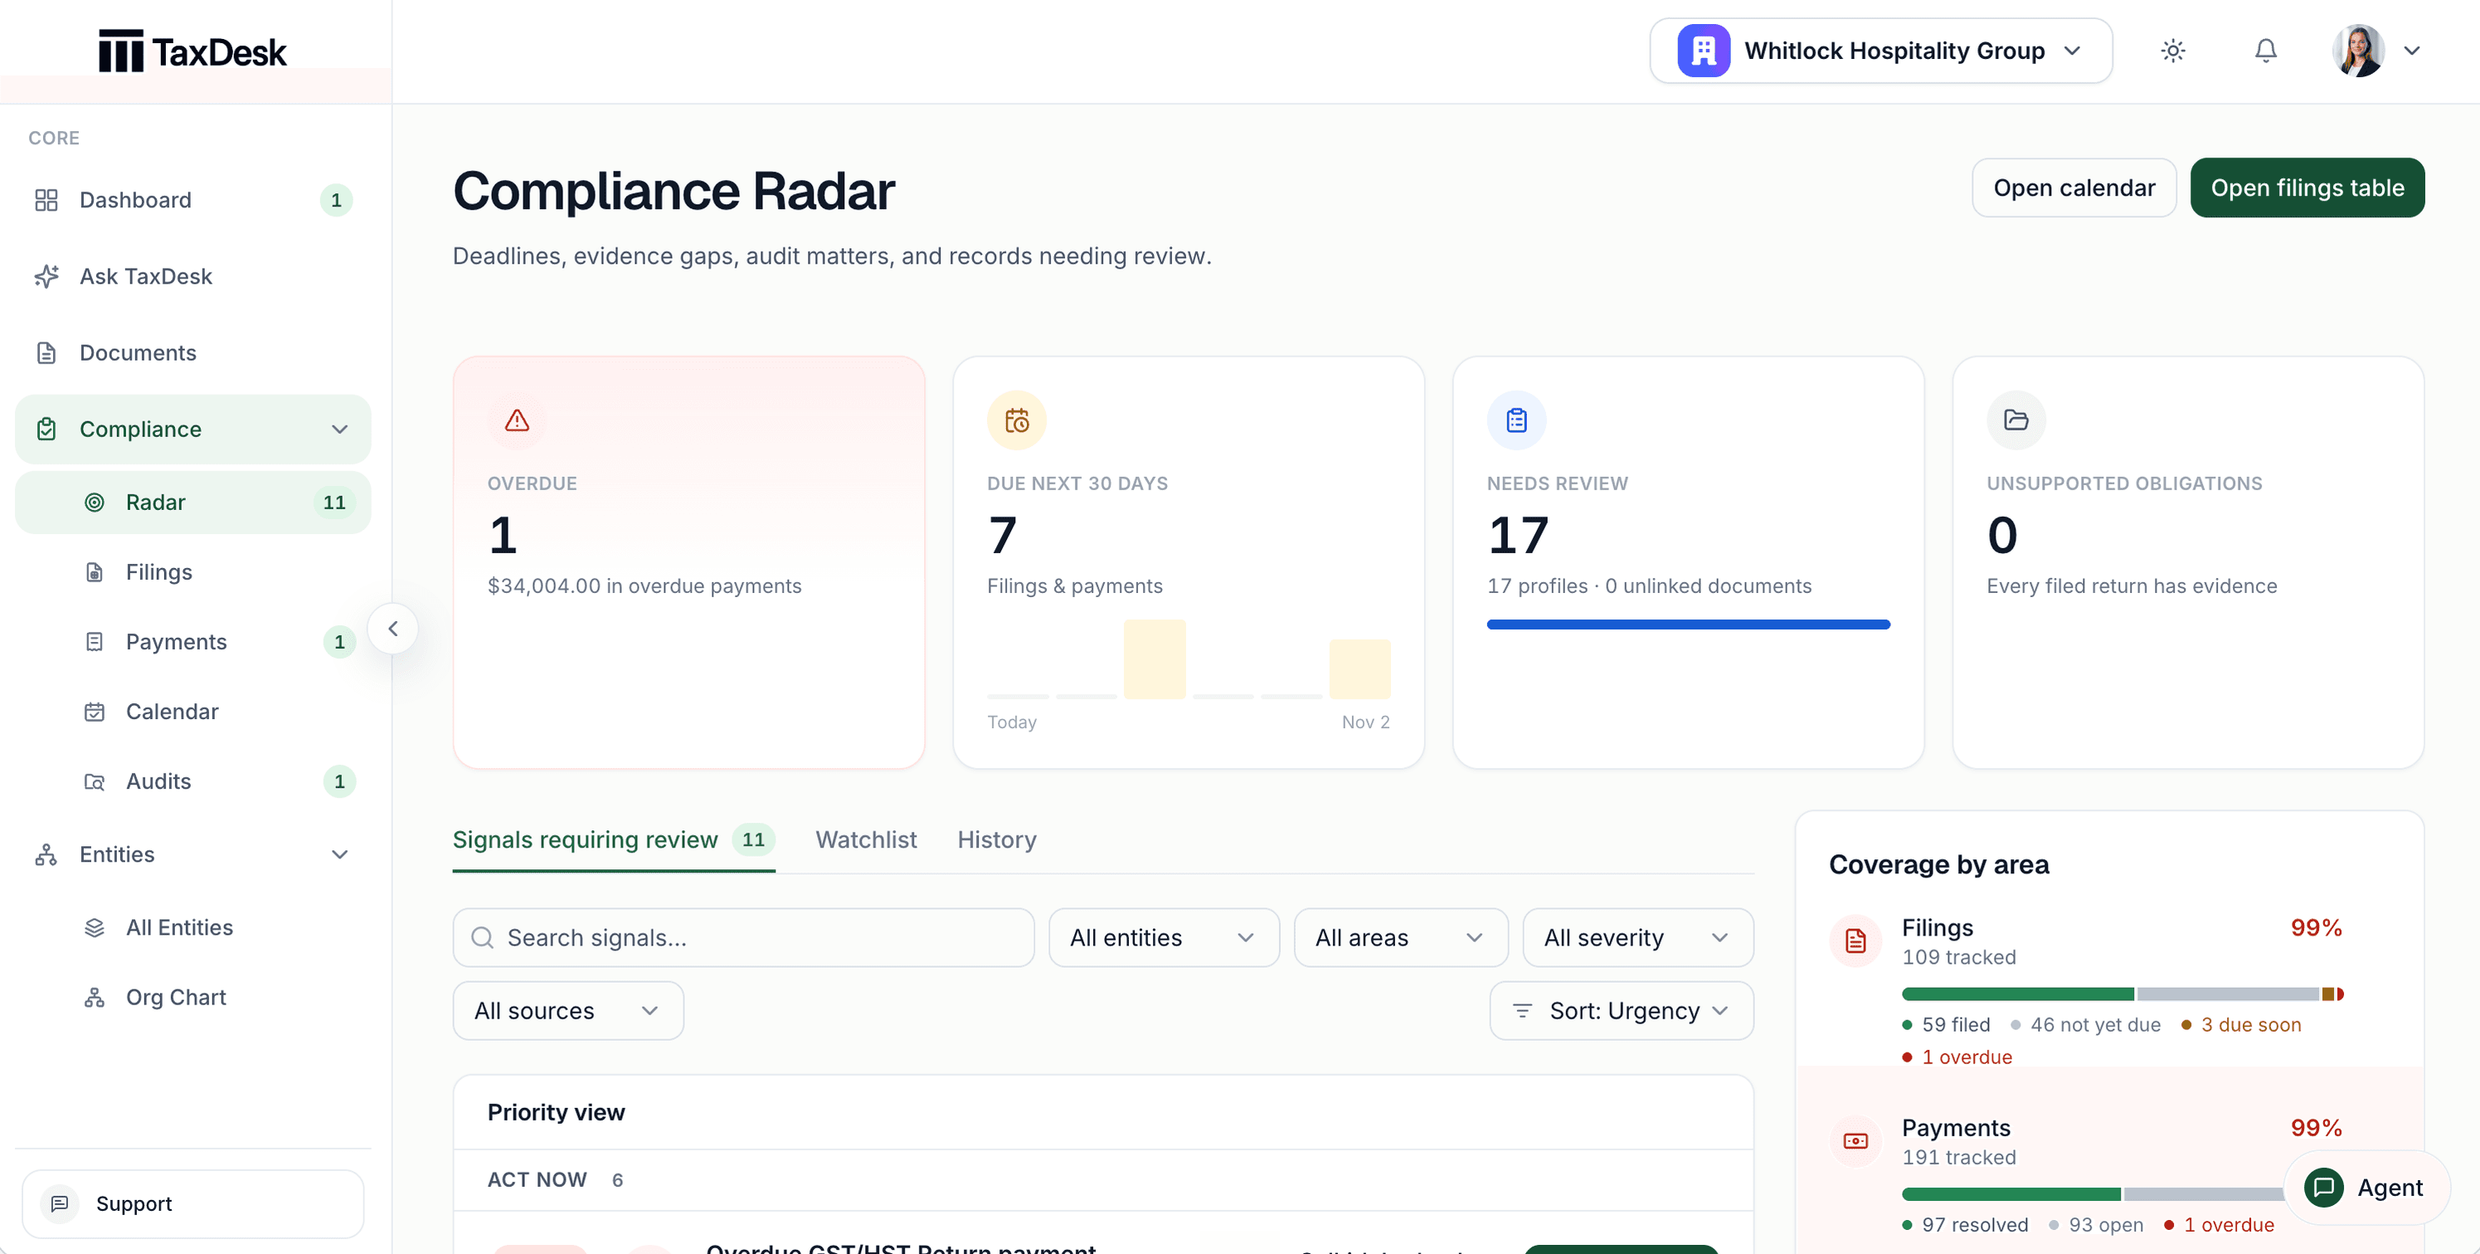Open the All sources dropdown

(568, 1012)
